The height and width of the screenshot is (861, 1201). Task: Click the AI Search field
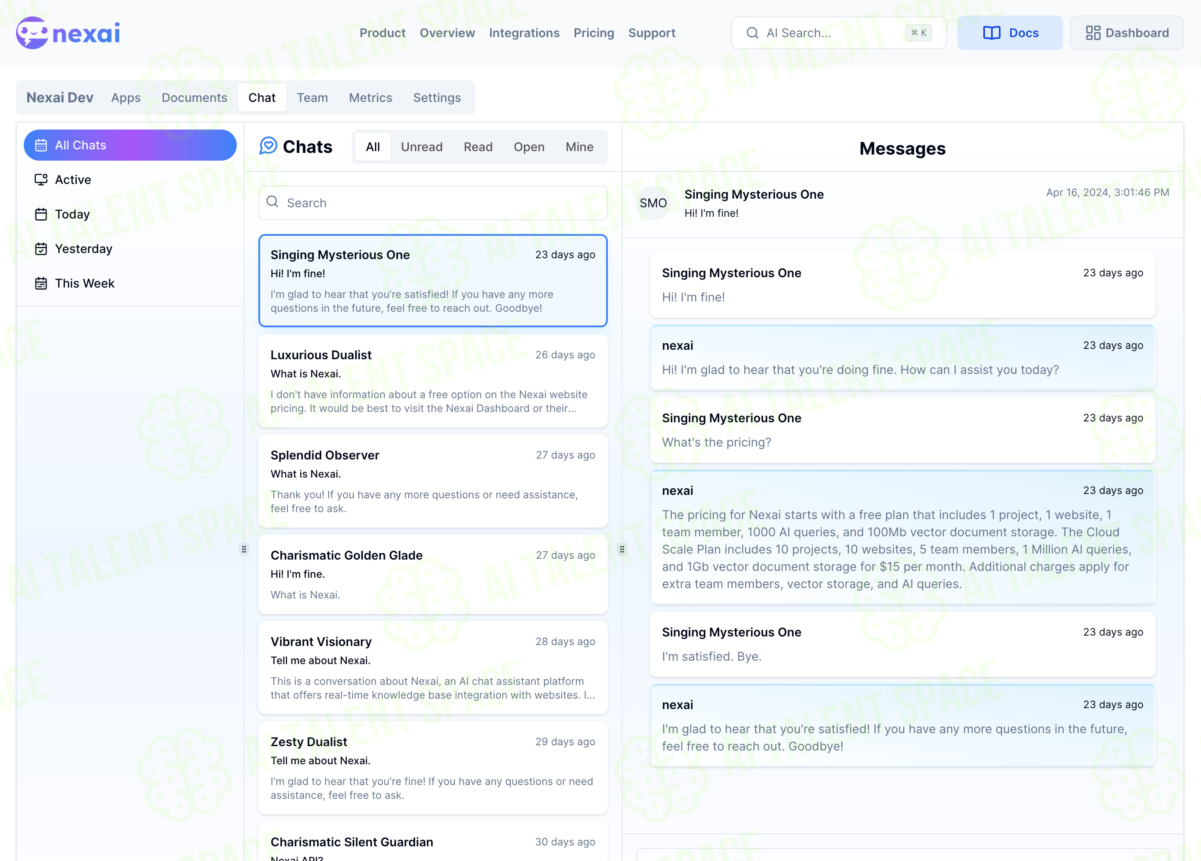[838, 33]
